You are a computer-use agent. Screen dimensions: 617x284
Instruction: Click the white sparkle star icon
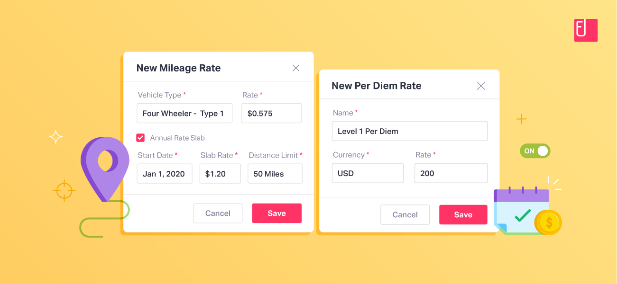[55, 137]
